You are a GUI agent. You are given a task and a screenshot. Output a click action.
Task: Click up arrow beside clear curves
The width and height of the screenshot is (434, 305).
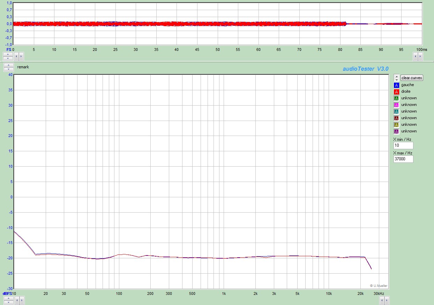pos(396,76)
